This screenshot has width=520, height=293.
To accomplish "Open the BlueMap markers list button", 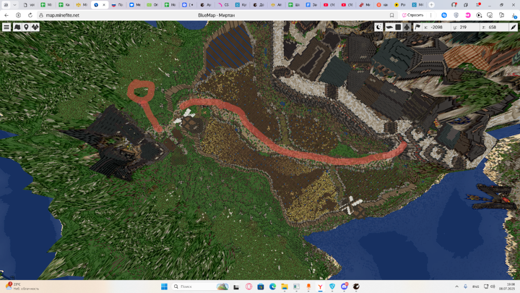I will [26, 27].
